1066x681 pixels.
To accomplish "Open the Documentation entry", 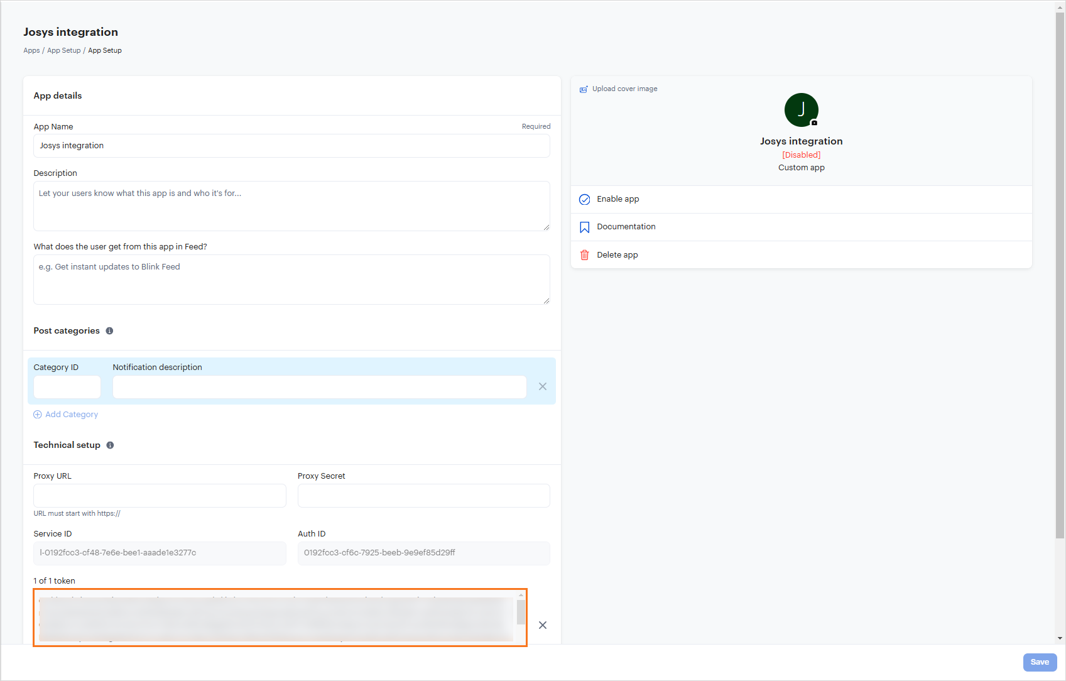I will click(801, 227).
